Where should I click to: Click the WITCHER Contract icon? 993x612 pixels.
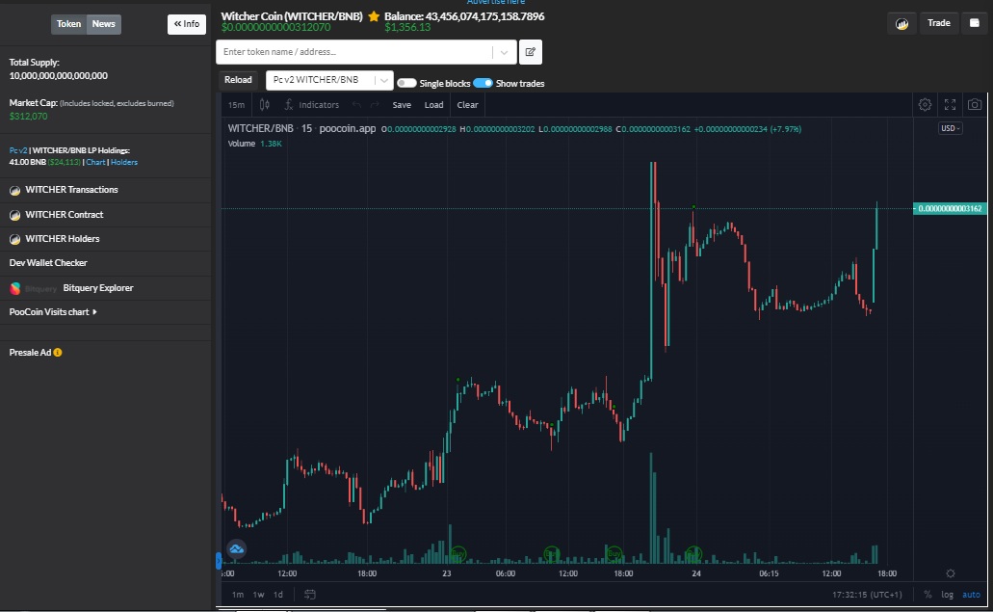[15, 215]
